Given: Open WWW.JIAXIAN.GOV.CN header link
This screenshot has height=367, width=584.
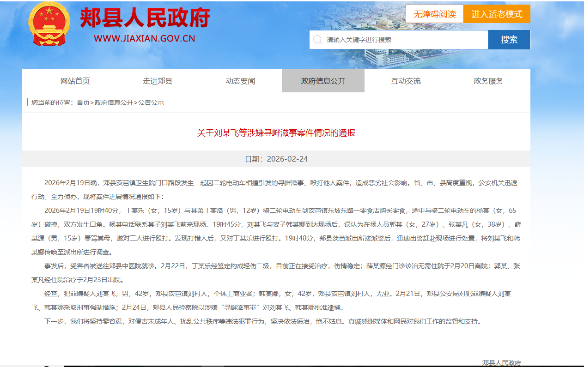Looking at the screenshot, I should coord(144,38).
